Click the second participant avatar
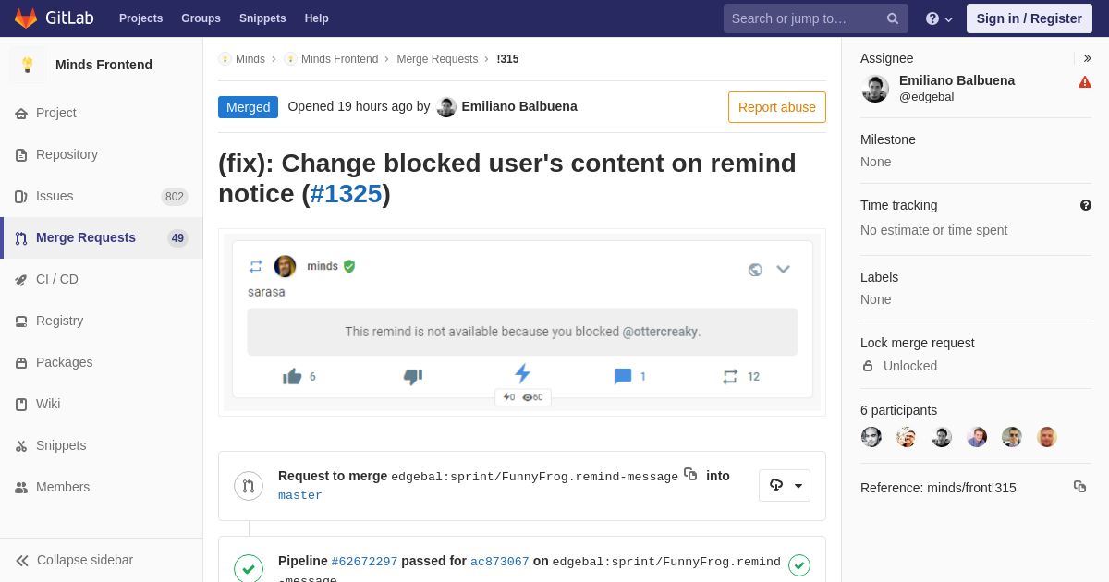Screen dimensions: 1109x582 (x=907, y=437)
